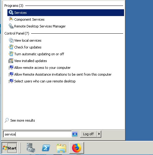
Task: Click the Start button on the taskbar
Action: pyautogui.click(x=10, y=148)
